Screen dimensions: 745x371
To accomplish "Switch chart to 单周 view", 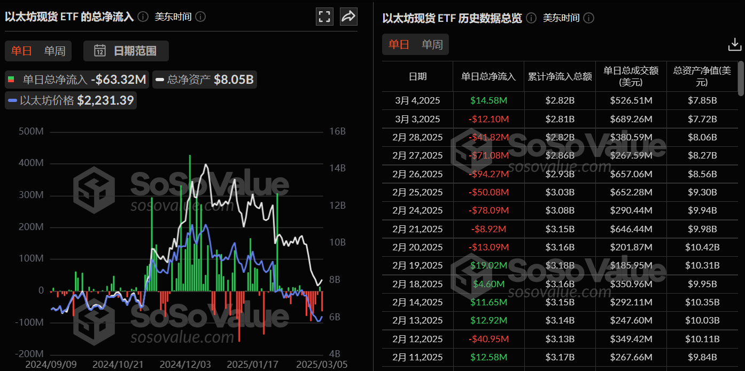I will click(55, 51).
